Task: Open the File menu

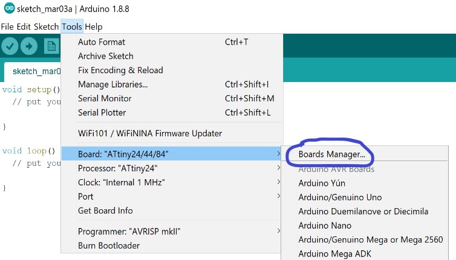Action: pos(7,27)
